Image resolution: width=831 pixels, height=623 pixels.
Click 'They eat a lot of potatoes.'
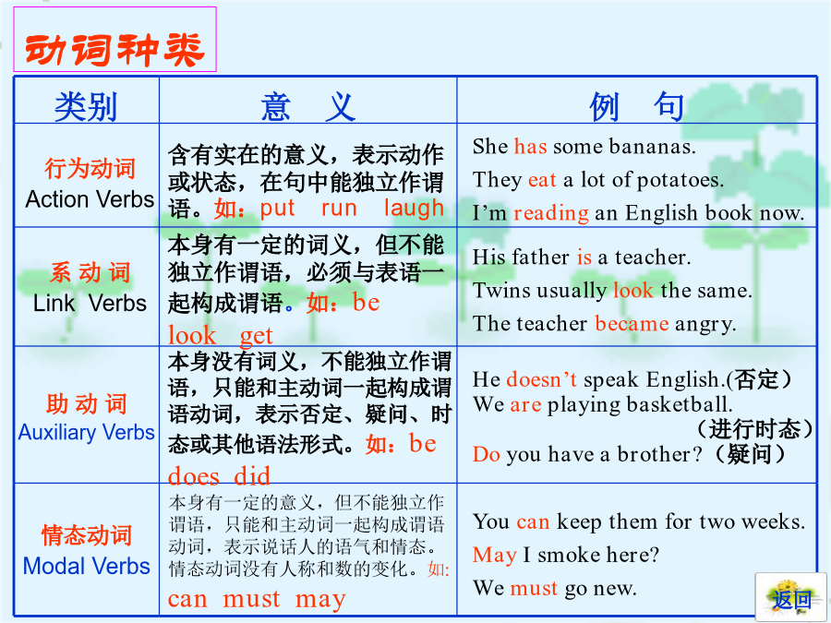[597, 180]
